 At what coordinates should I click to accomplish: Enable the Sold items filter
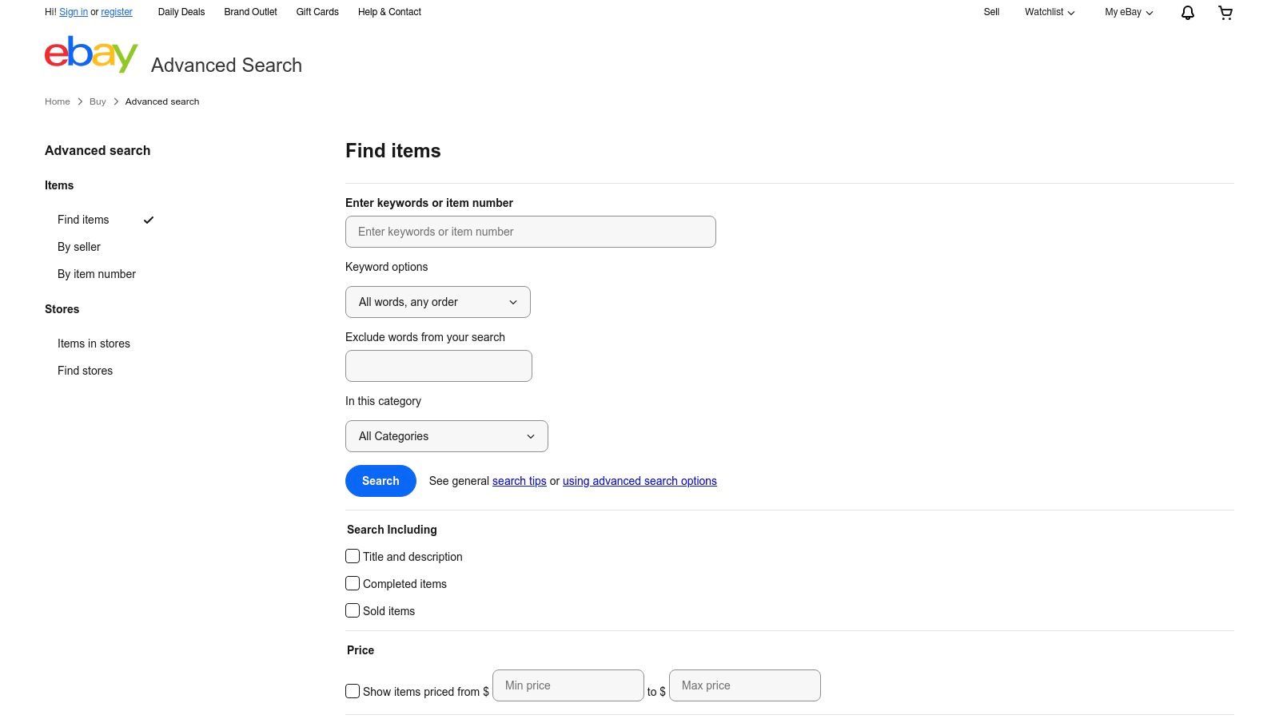click(353, 610)
